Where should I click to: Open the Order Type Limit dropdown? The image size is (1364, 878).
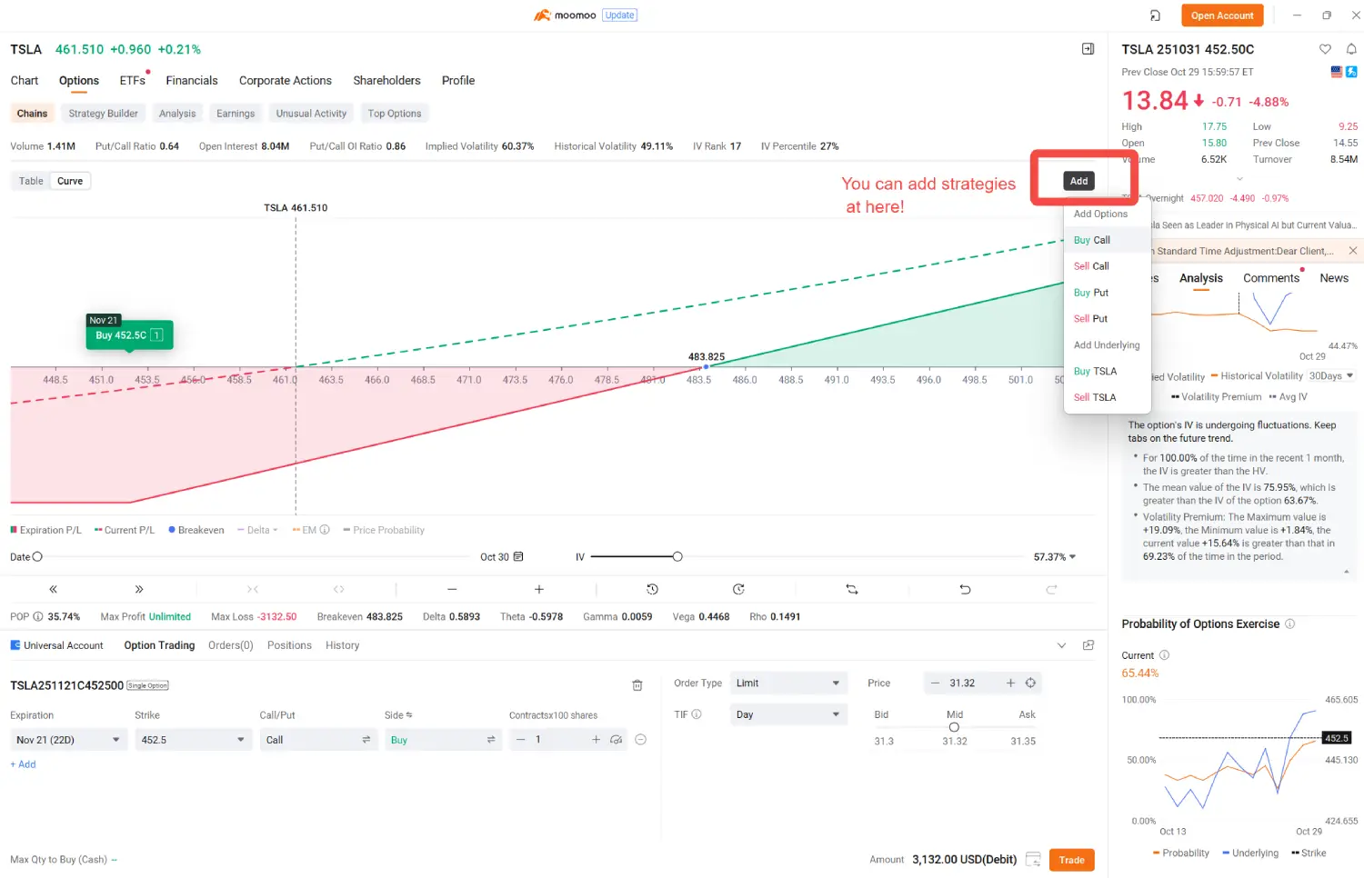pos(787,683)
